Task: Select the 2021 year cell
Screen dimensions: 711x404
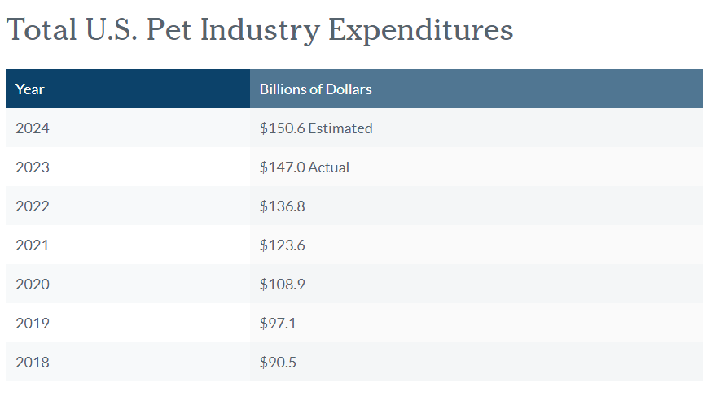Action: click(33, 245)
